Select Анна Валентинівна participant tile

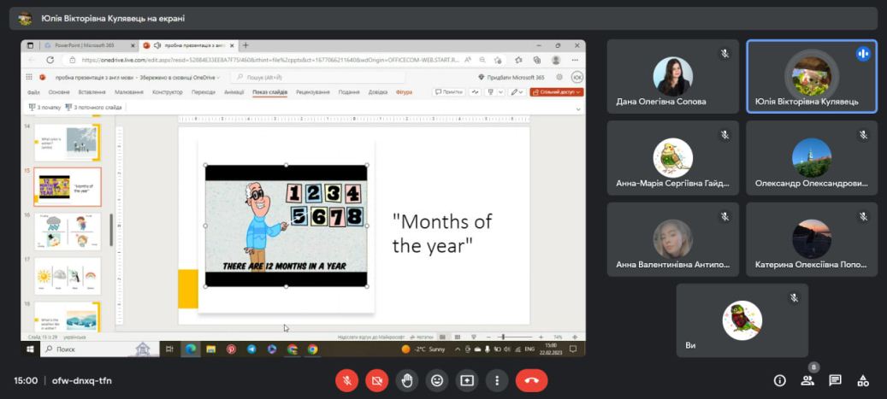coord(673,239)
